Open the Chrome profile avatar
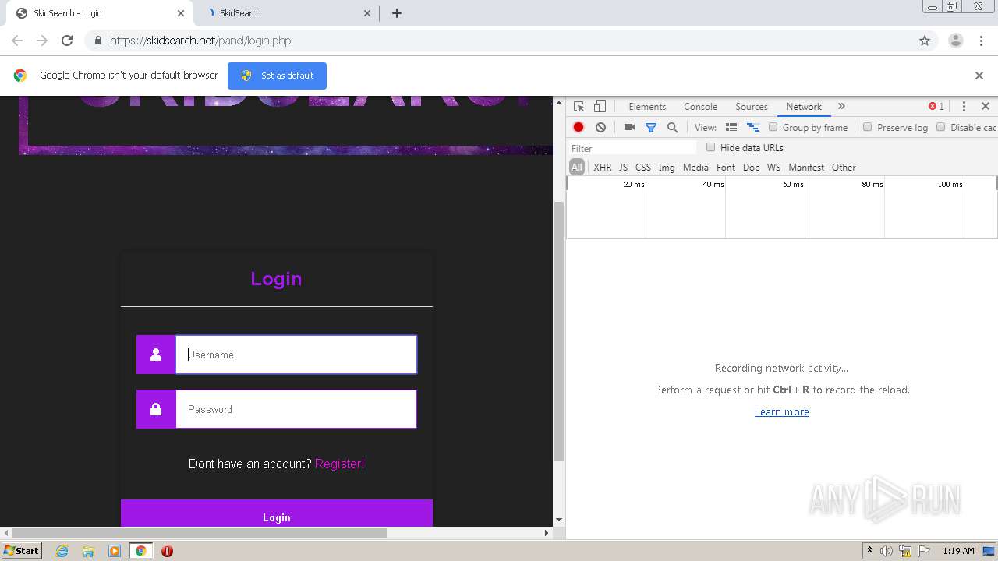This screenshot has width=998, height=561. pyautogui.click(x=956, y=41)
